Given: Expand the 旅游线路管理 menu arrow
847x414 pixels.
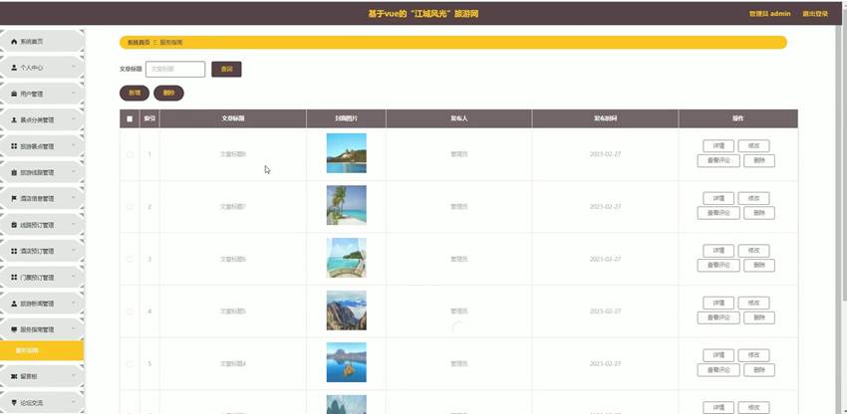Looking at the screenshot, I should [74, 173].
